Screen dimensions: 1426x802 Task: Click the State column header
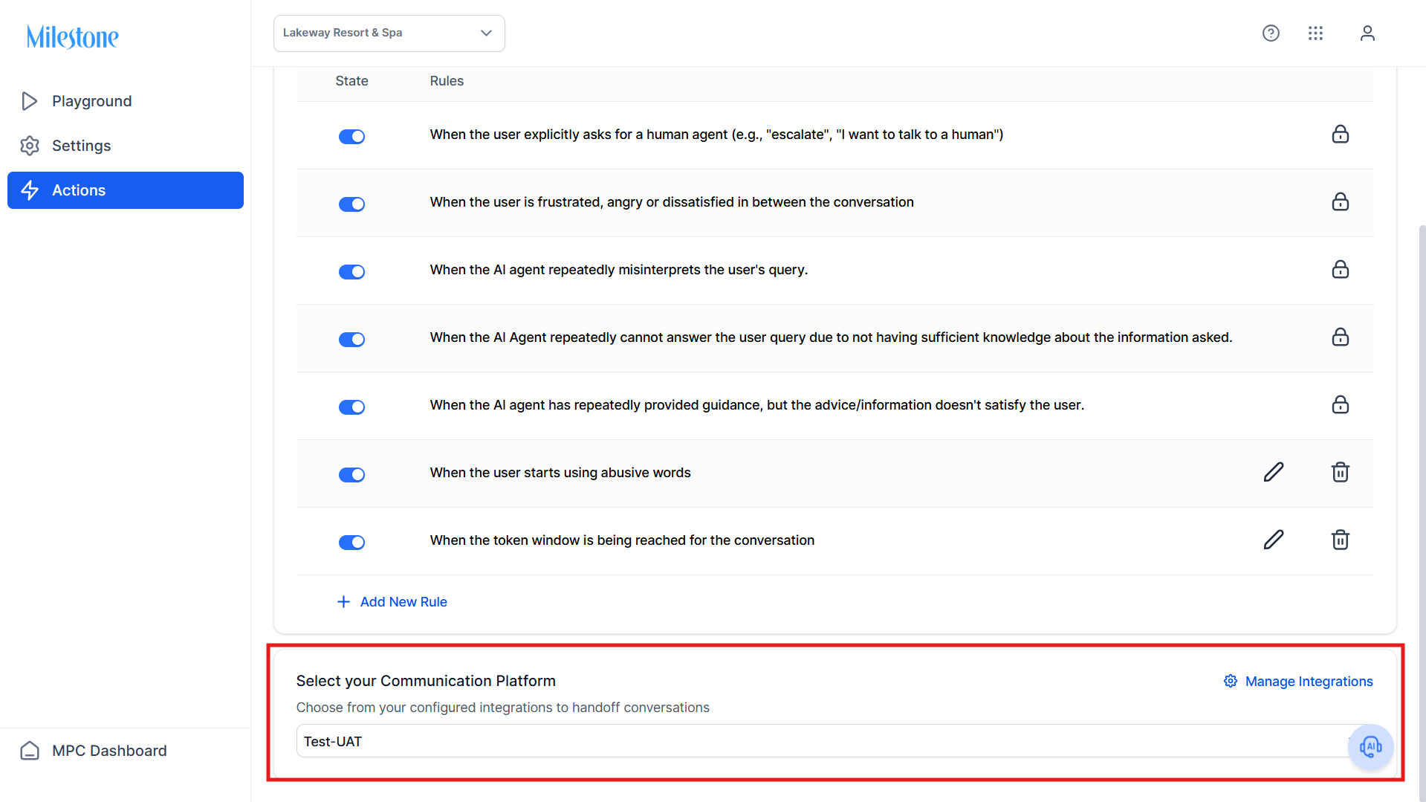pyautogui.click(x=351, y=81)
